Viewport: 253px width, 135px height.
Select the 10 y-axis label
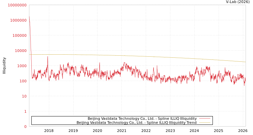pos(24,96)
